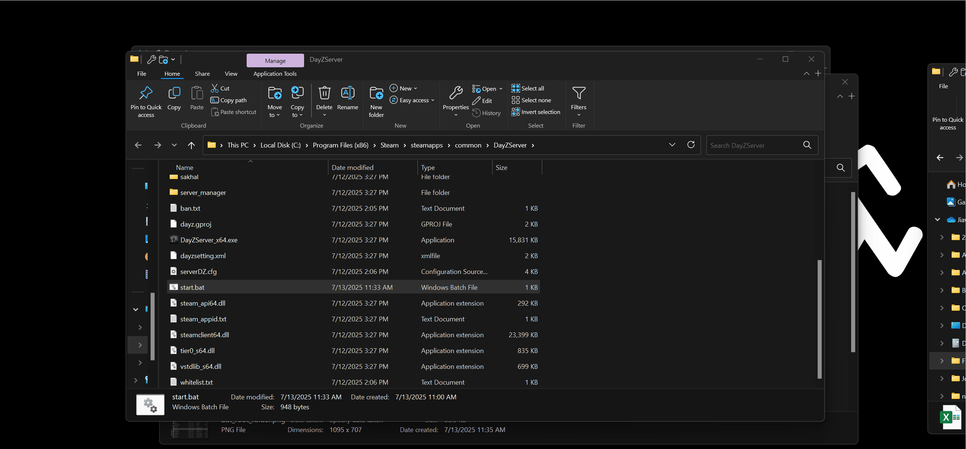Click the file list vertical scrollbar
Viewport: 966px width, 449px height.
pyautogui.click(x=819, y=318)
